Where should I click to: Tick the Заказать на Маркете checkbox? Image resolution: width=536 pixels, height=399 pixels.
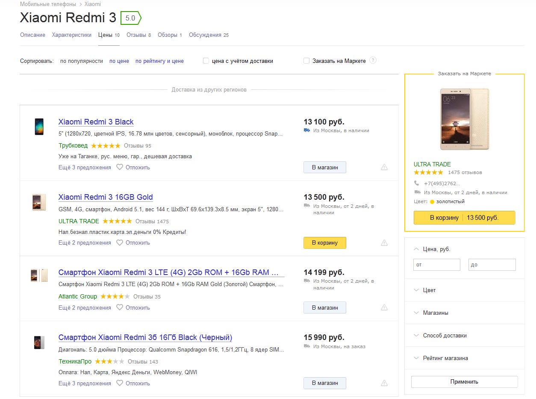tap(306, 61)
